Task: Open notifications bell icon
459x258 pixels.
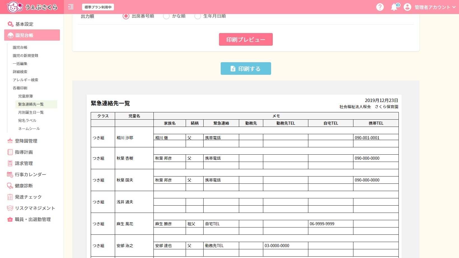Action: pyautogui.click(x=394, y=7)
